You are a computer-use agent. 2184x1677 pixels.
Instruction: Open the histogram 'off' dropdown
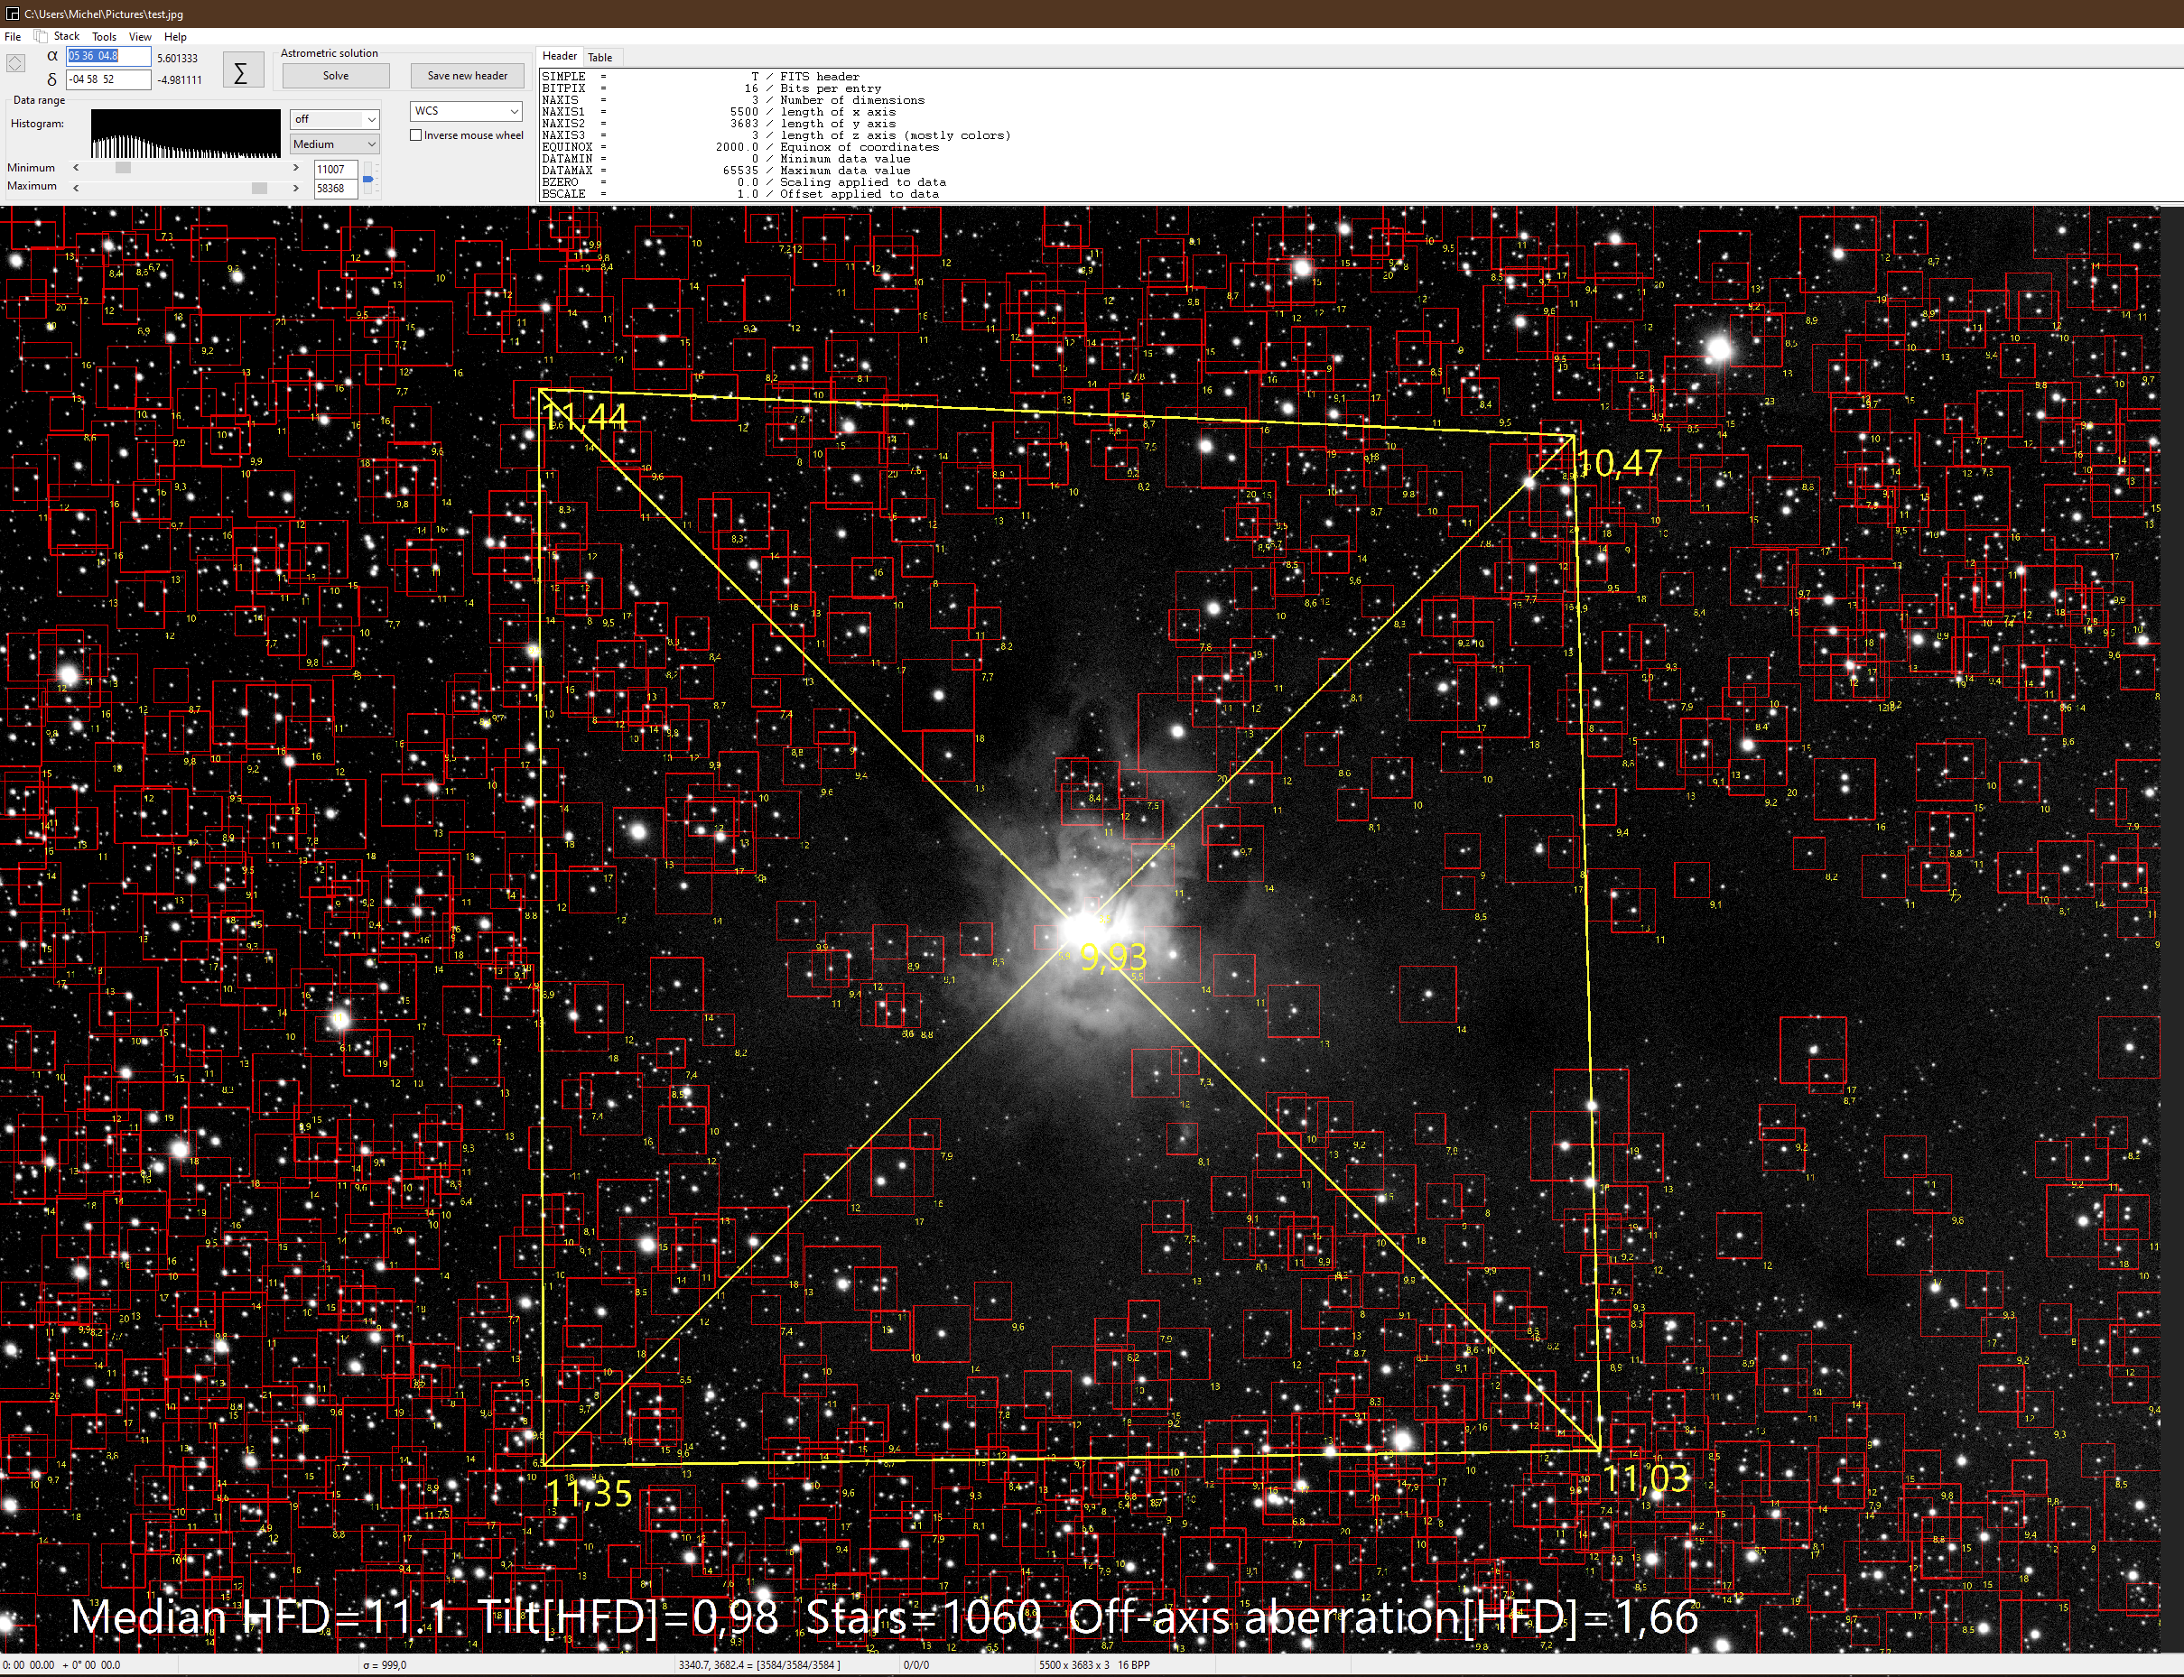coord(335,119)
